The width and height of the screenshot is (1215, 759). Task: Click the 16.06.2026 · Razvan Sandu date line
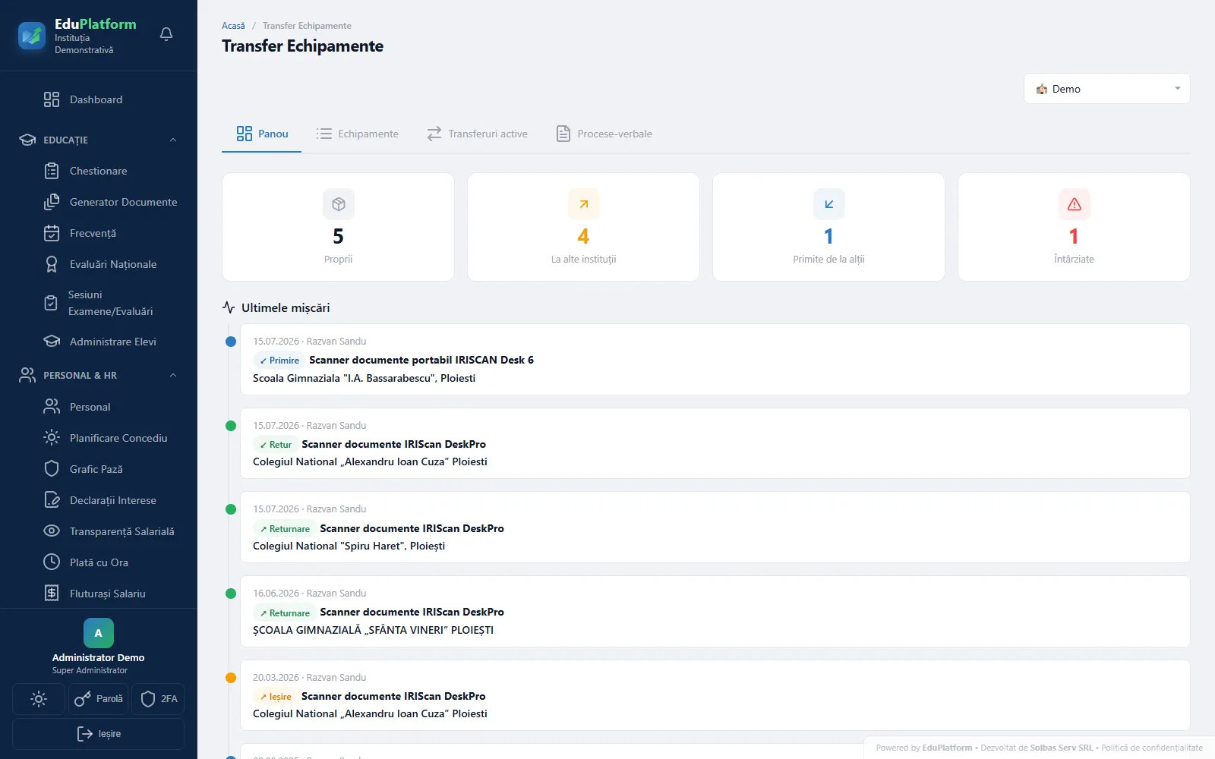coord(310,594)
